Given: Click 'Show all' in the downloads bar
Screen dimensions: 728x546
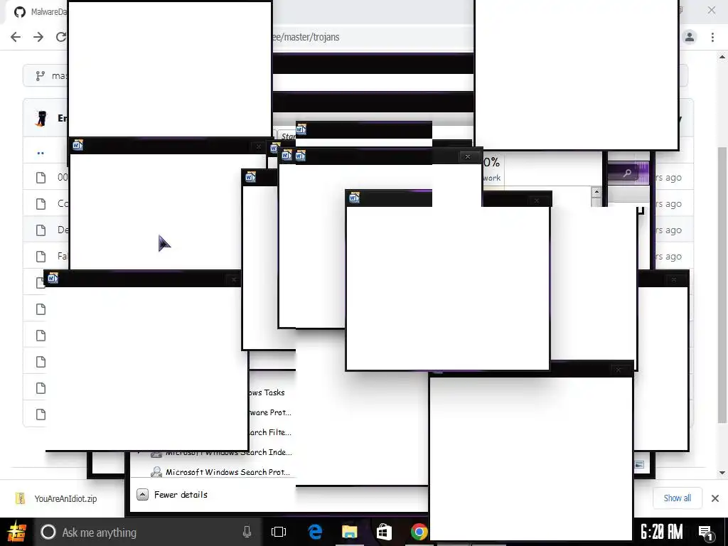Looking at the screenshot, I should (x=677, y=498).
